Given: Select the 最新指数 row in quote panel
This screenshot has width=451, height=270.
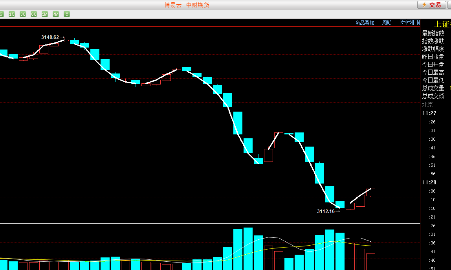Looking at the screenshot, I should pos(433,33).
